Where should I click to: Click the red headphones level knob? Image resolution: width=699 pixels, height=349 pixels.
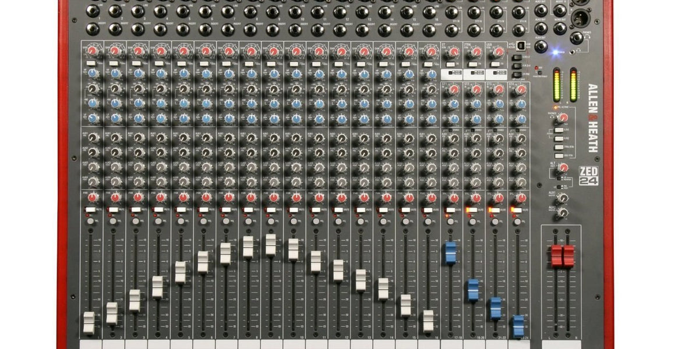563,117
